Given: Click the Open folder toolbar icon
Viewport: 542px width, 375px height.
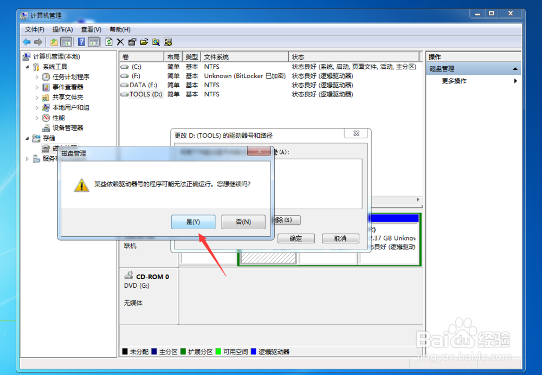Looking at the screenshot, I should [144, 42].
